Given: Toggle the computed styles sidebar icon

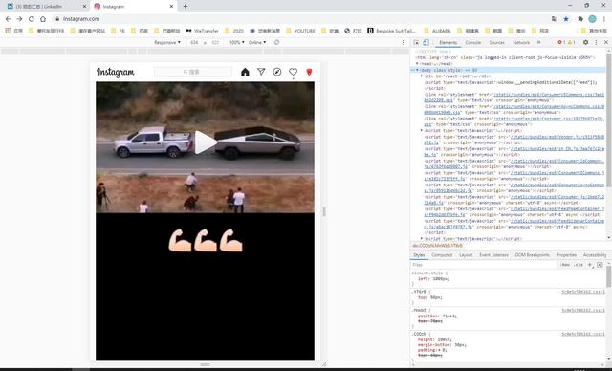Looking at the screenshot, I should 600,265.
